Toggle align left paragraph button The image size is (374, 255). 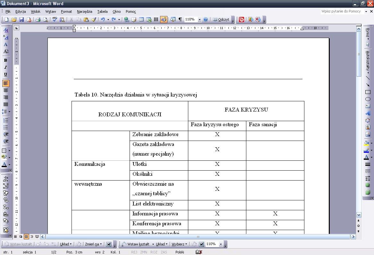point(6,83)
